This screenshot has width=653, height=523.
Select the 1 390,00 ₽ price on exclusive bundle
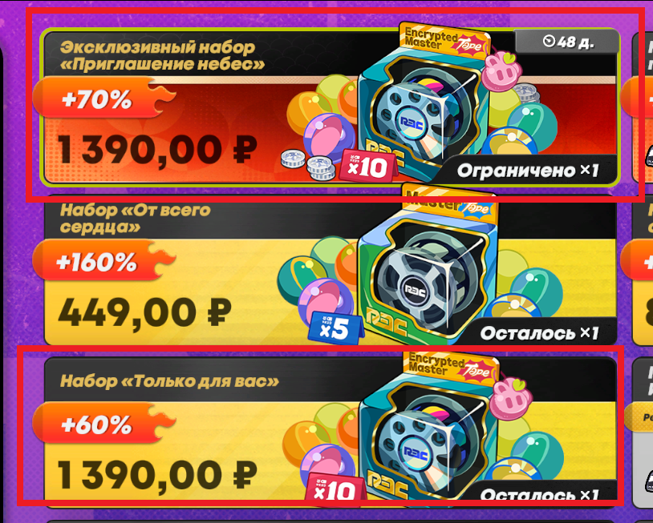(x=157, y=150)
